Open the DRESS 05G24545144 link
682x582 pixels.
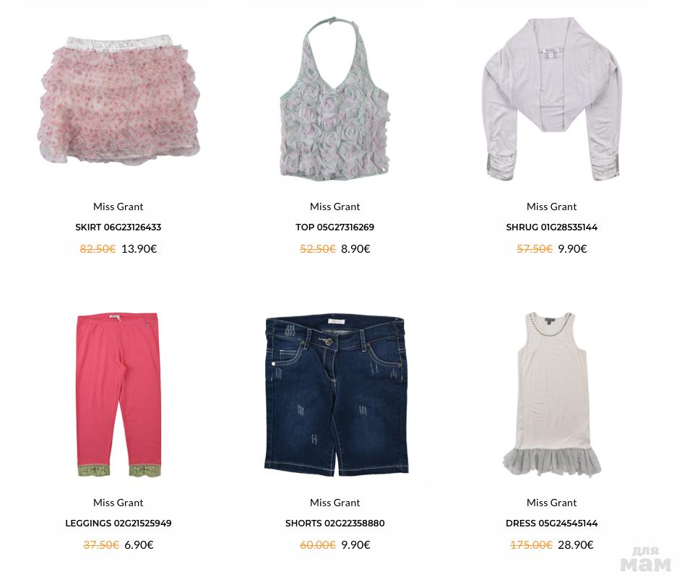[x=551, y=523]
